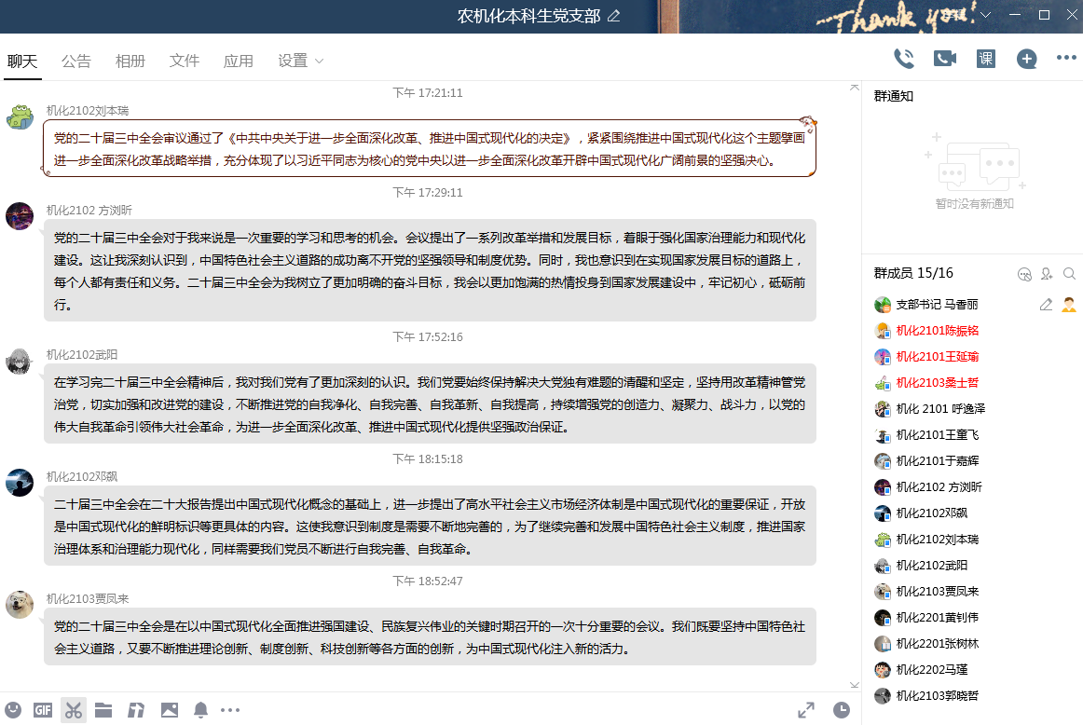Start a video call

[x=945, y=58]
